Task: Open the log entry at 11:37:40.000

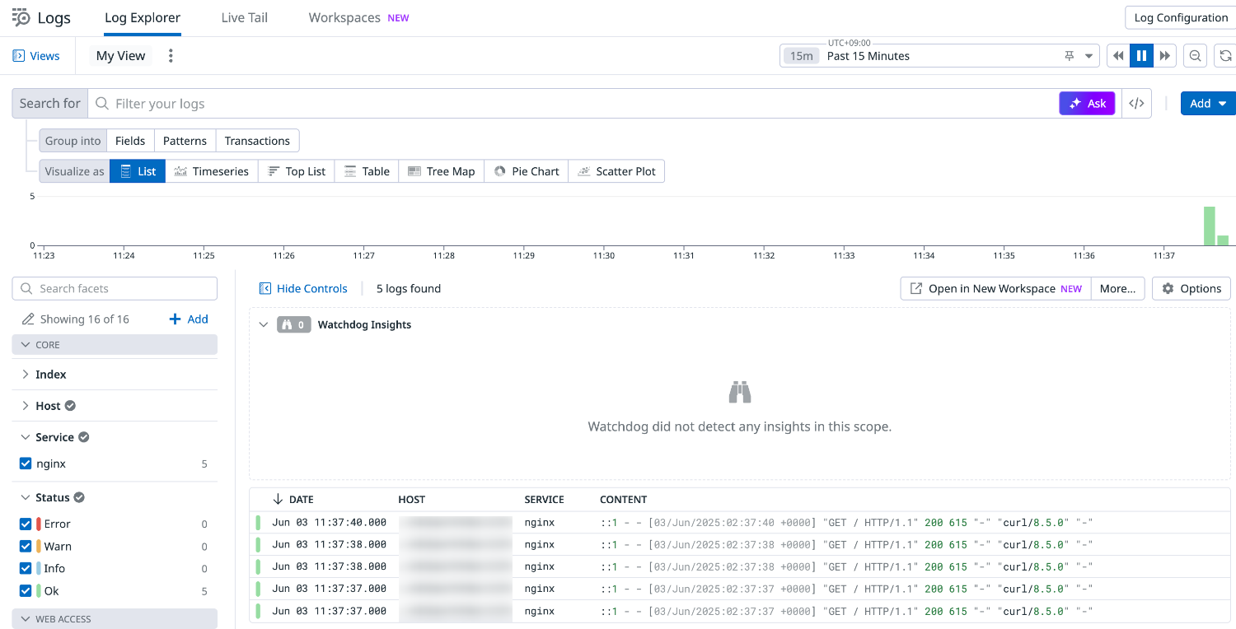Action: tap(741, 522)
